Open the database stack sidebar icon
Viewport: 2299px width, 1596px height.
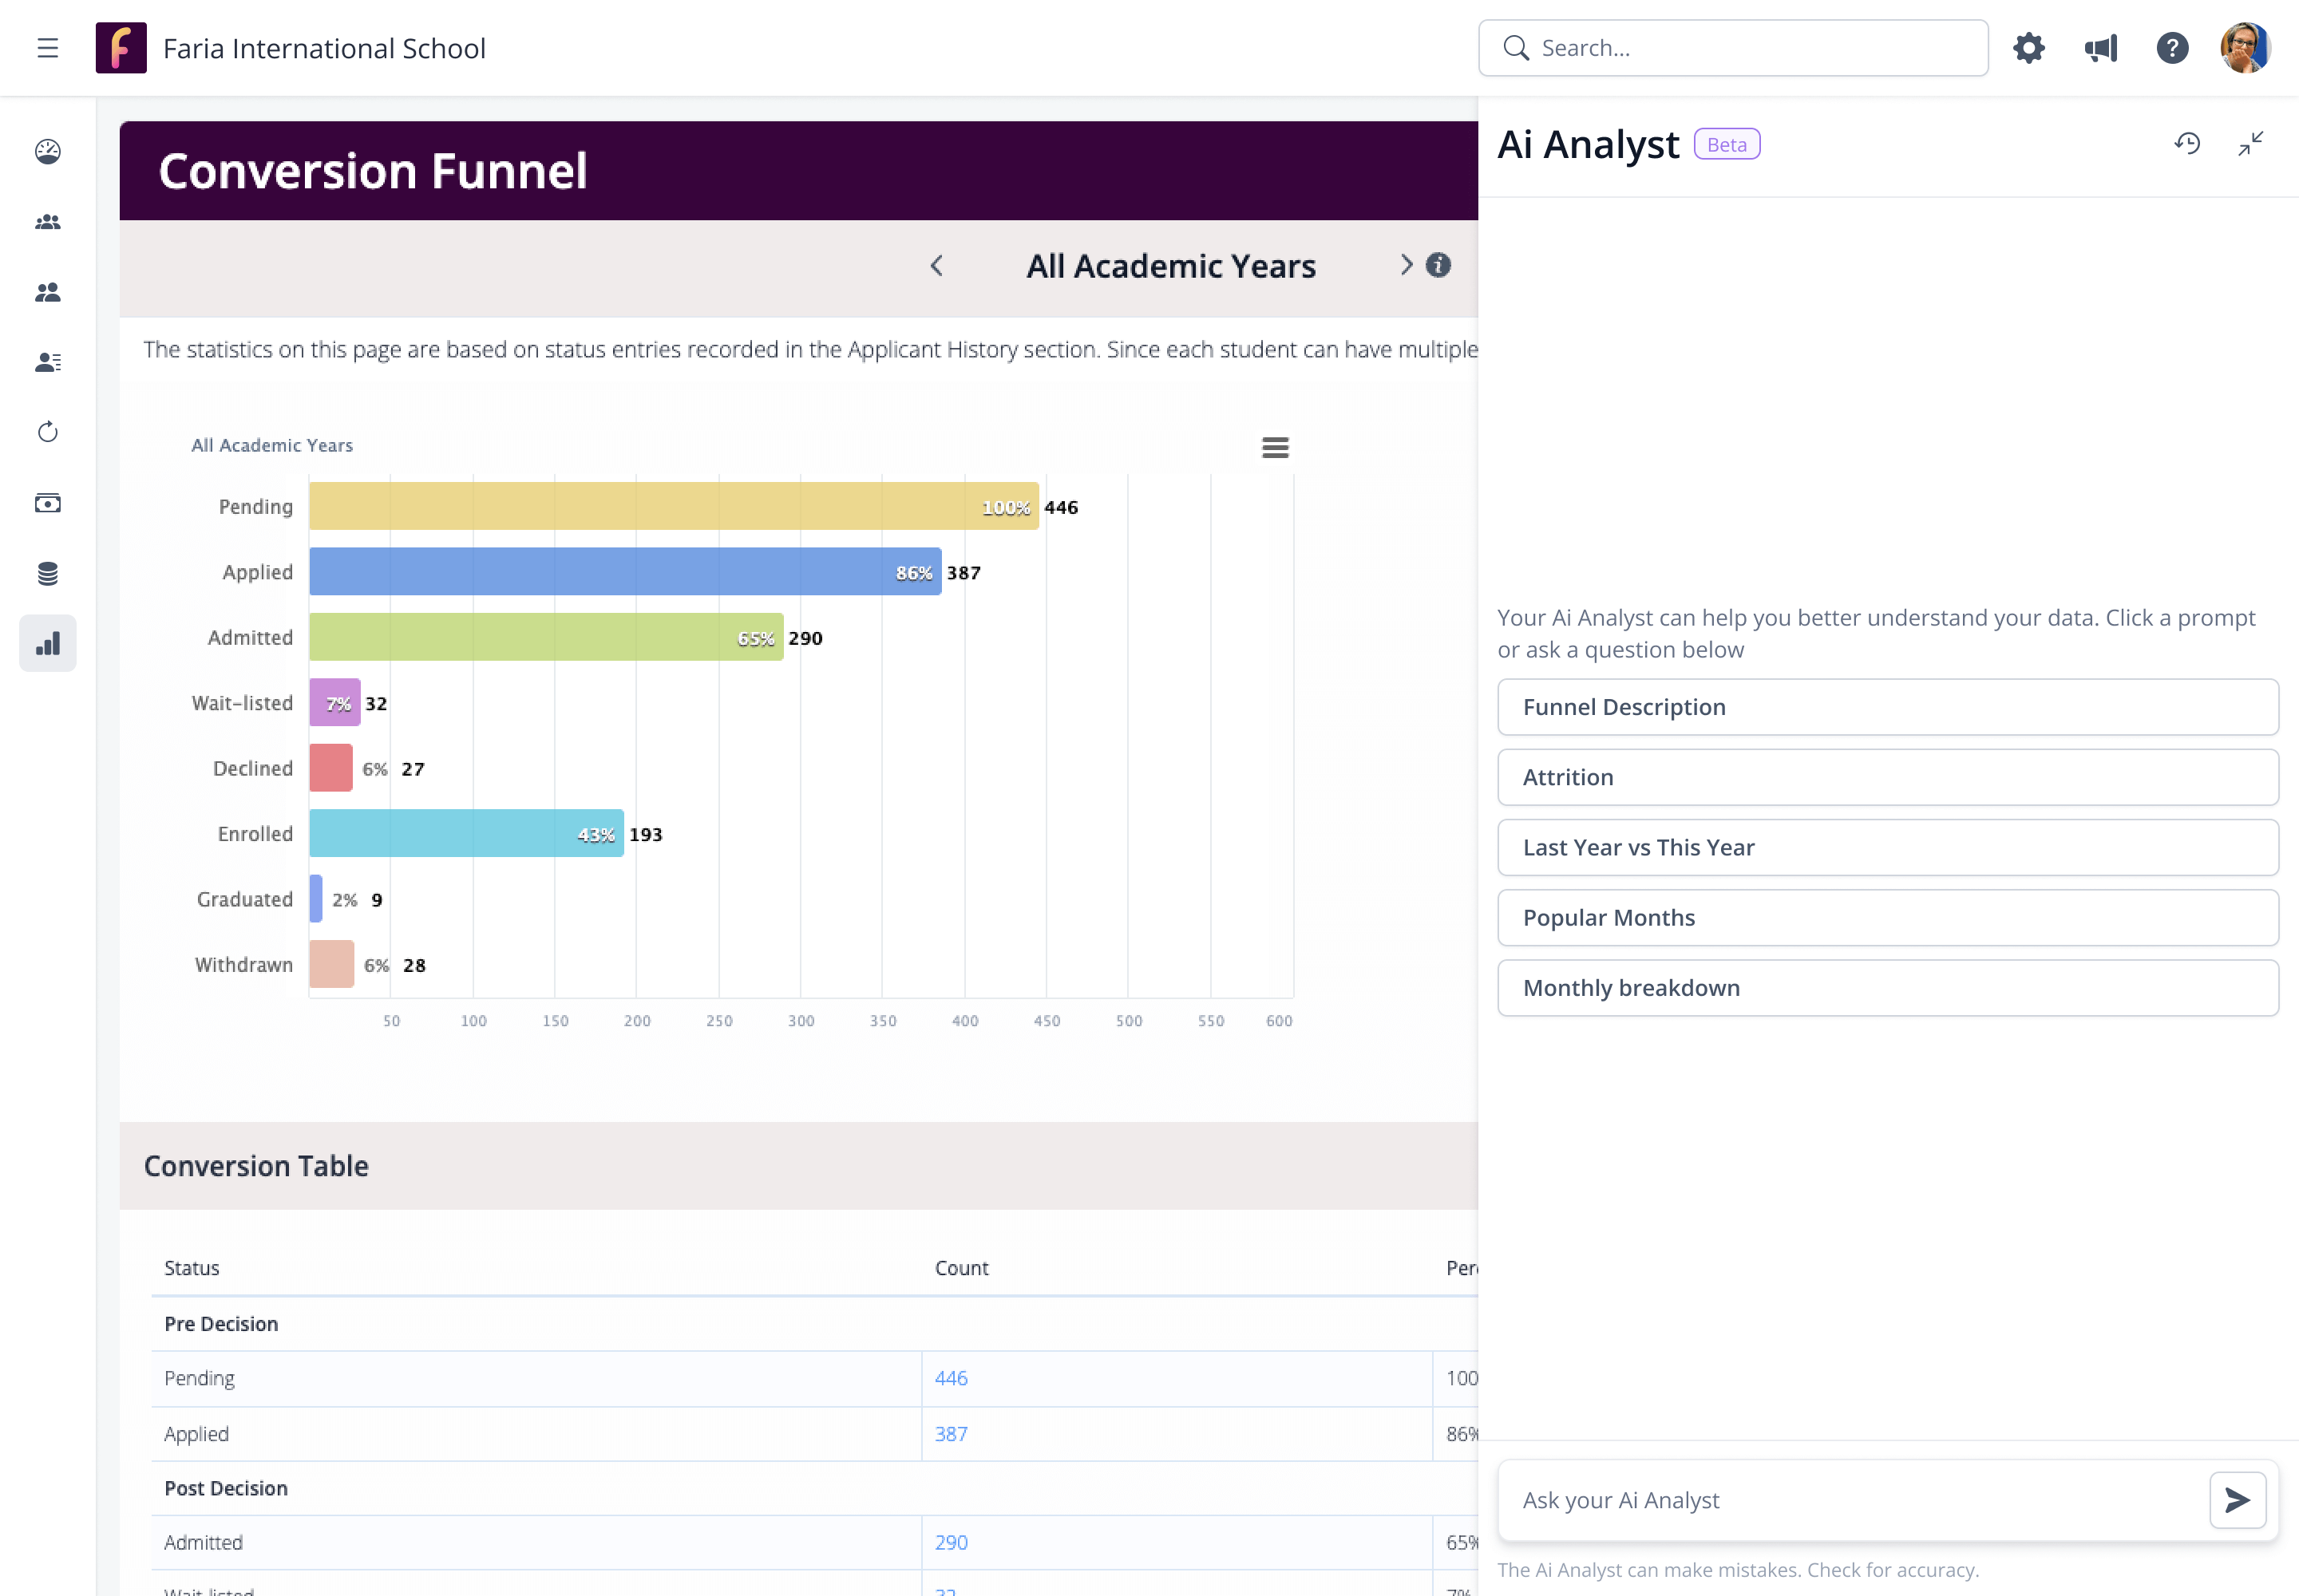pos(47,573)
